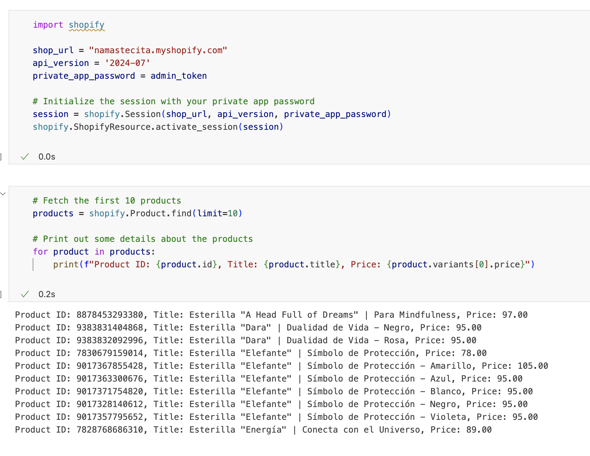Click the green checkmark beside 0.0s
Screen dimensions: 590x456
coord(24,157)
